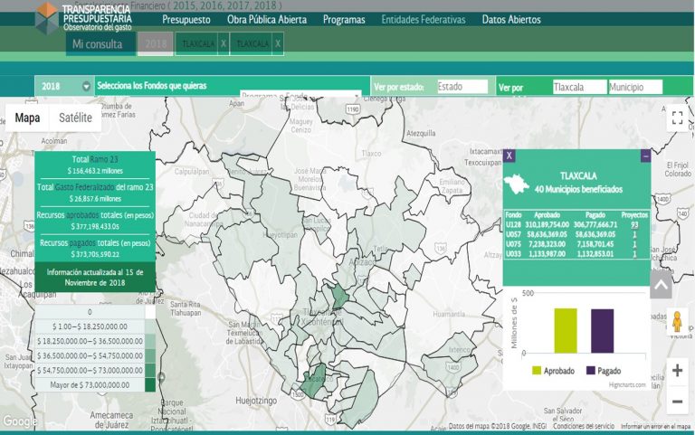Click the dark green municipality near Apizaco
Viewport: 695px width, 435px height.
tap(340, 296)
